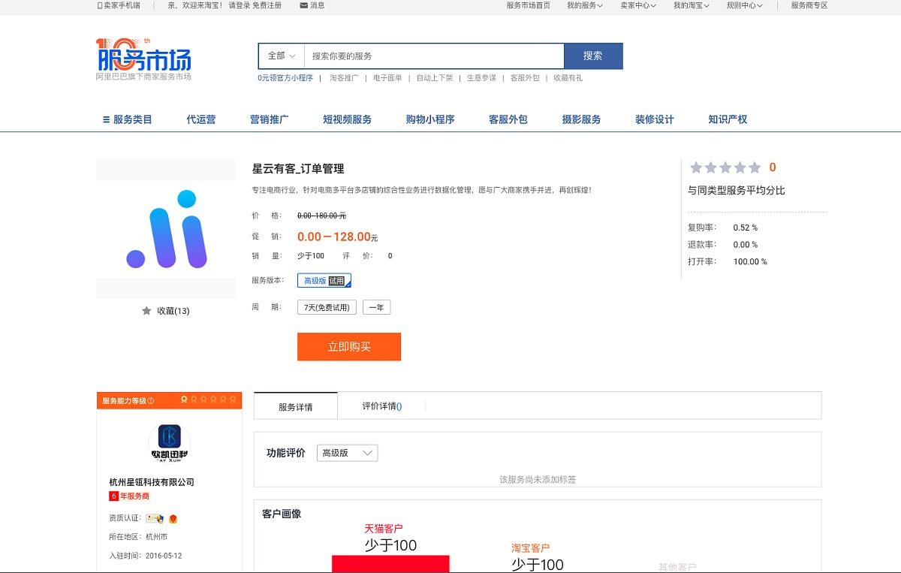Click the 星云有客_订单管理 title
Image resolution: width=901 pixels, height=573 pixels.
click(298, 169)
